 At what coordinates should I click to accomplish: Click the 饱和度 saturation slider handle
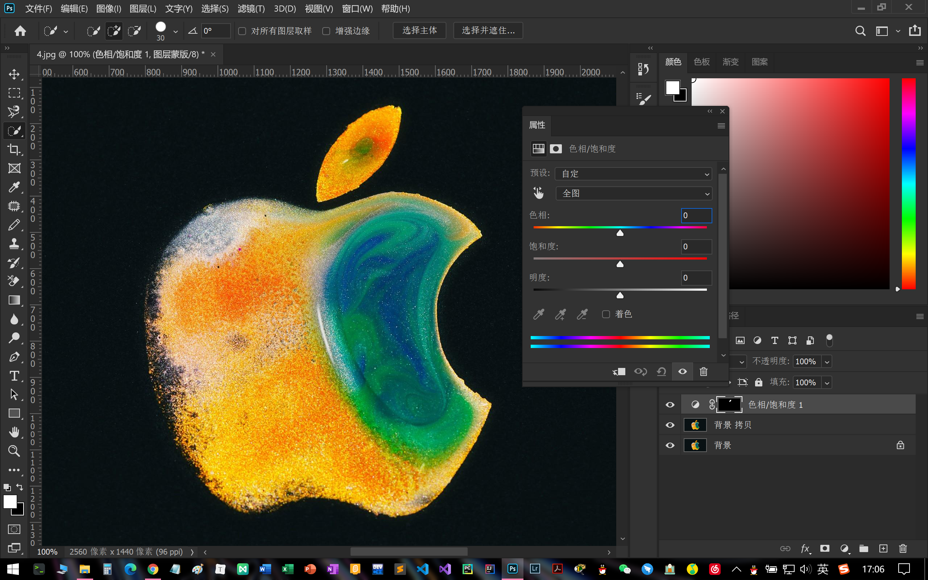click(x=620, y=264)
